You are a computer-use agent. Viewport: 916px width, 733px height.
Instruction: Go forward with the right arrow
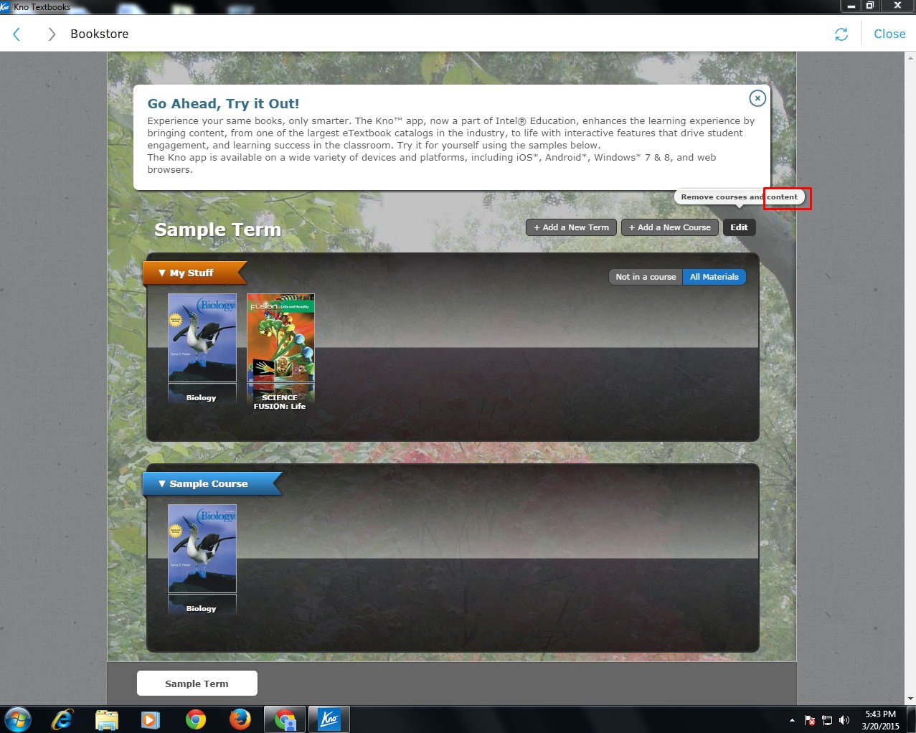point(51,34)
